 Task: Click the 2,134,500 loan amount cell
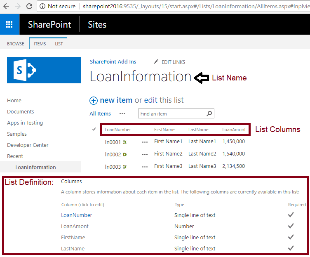tap(233, 166)
